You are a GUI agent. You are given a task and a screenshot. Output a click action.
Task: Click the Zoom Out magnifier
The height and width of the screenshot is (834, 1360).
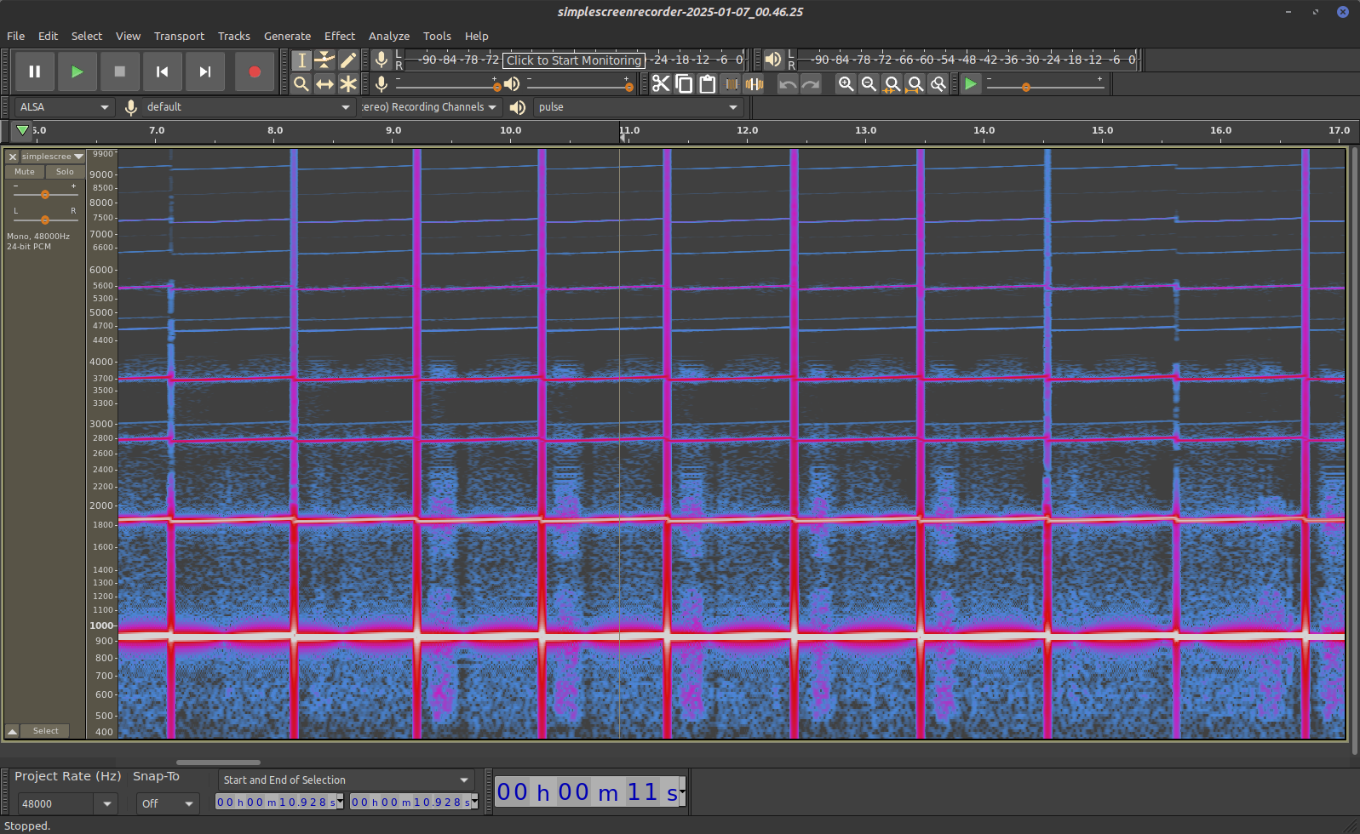869,83
